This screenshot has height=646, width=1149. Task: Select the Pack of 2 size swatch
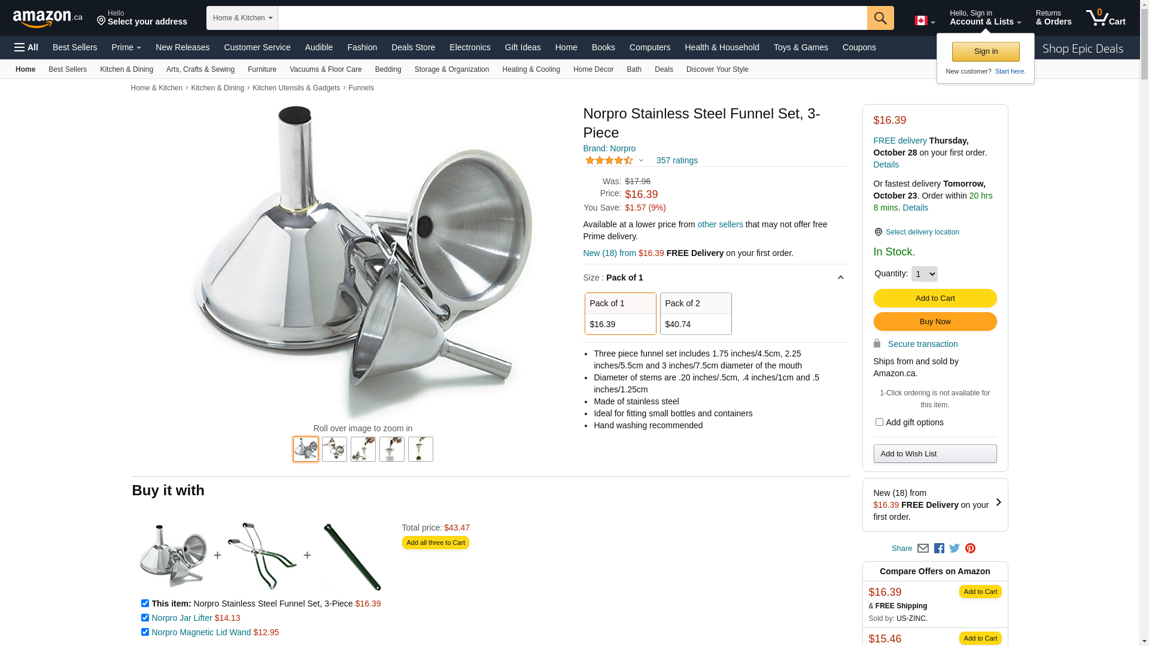695,313
